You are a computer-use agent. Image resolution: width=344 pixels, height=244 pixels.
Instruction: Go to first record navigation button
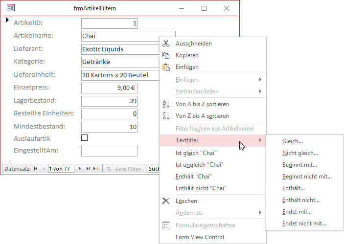click(x=36, y=169)
